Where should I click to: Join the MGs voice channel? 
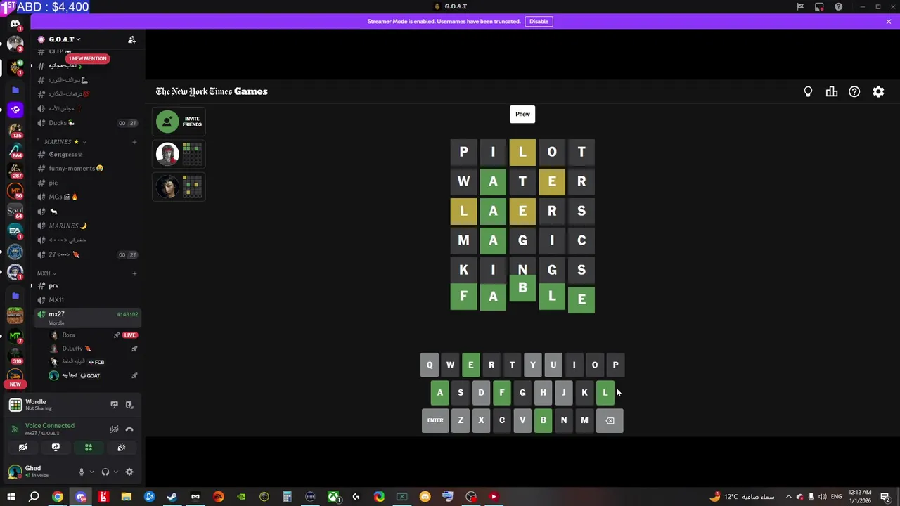pos(87,197)
